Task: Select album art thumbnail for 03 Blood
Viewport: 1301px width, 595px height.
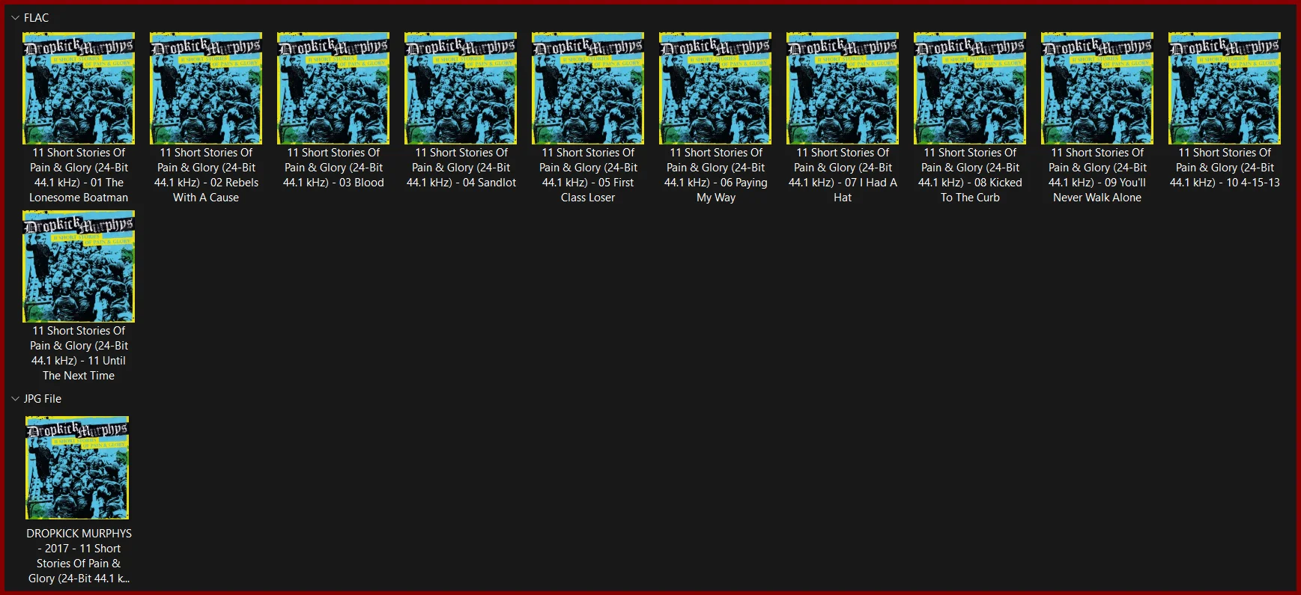Action: click(333, 88)
